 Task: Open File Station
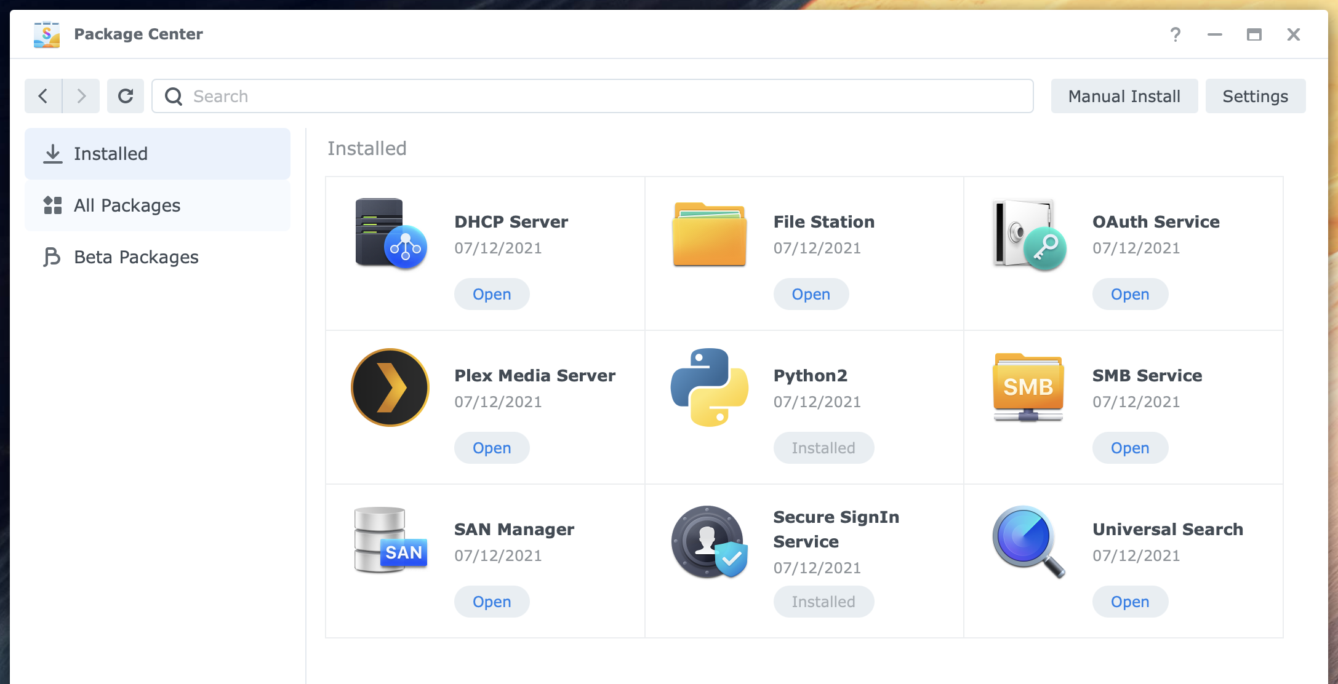811,294
